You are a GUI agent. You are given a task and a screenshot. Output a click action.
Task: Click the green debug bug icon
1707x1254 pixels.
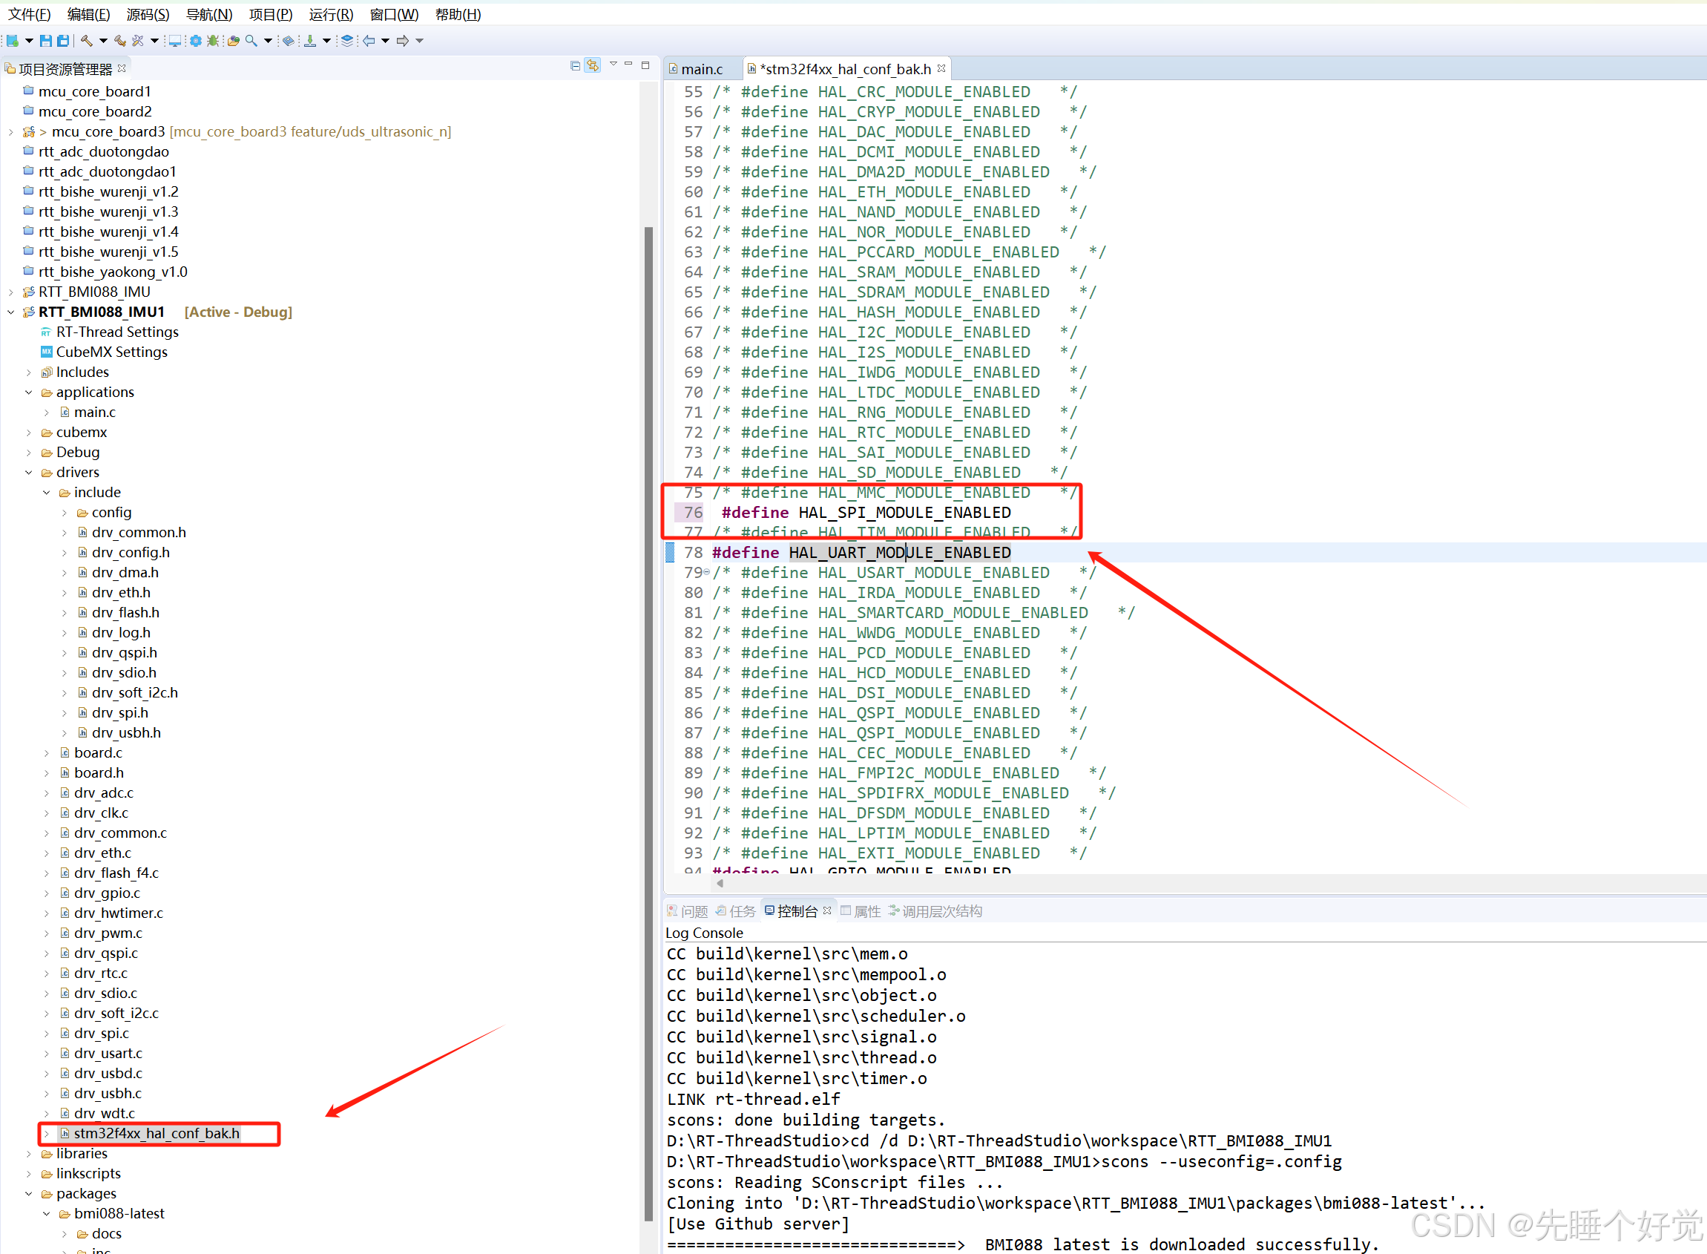(213, 41)
